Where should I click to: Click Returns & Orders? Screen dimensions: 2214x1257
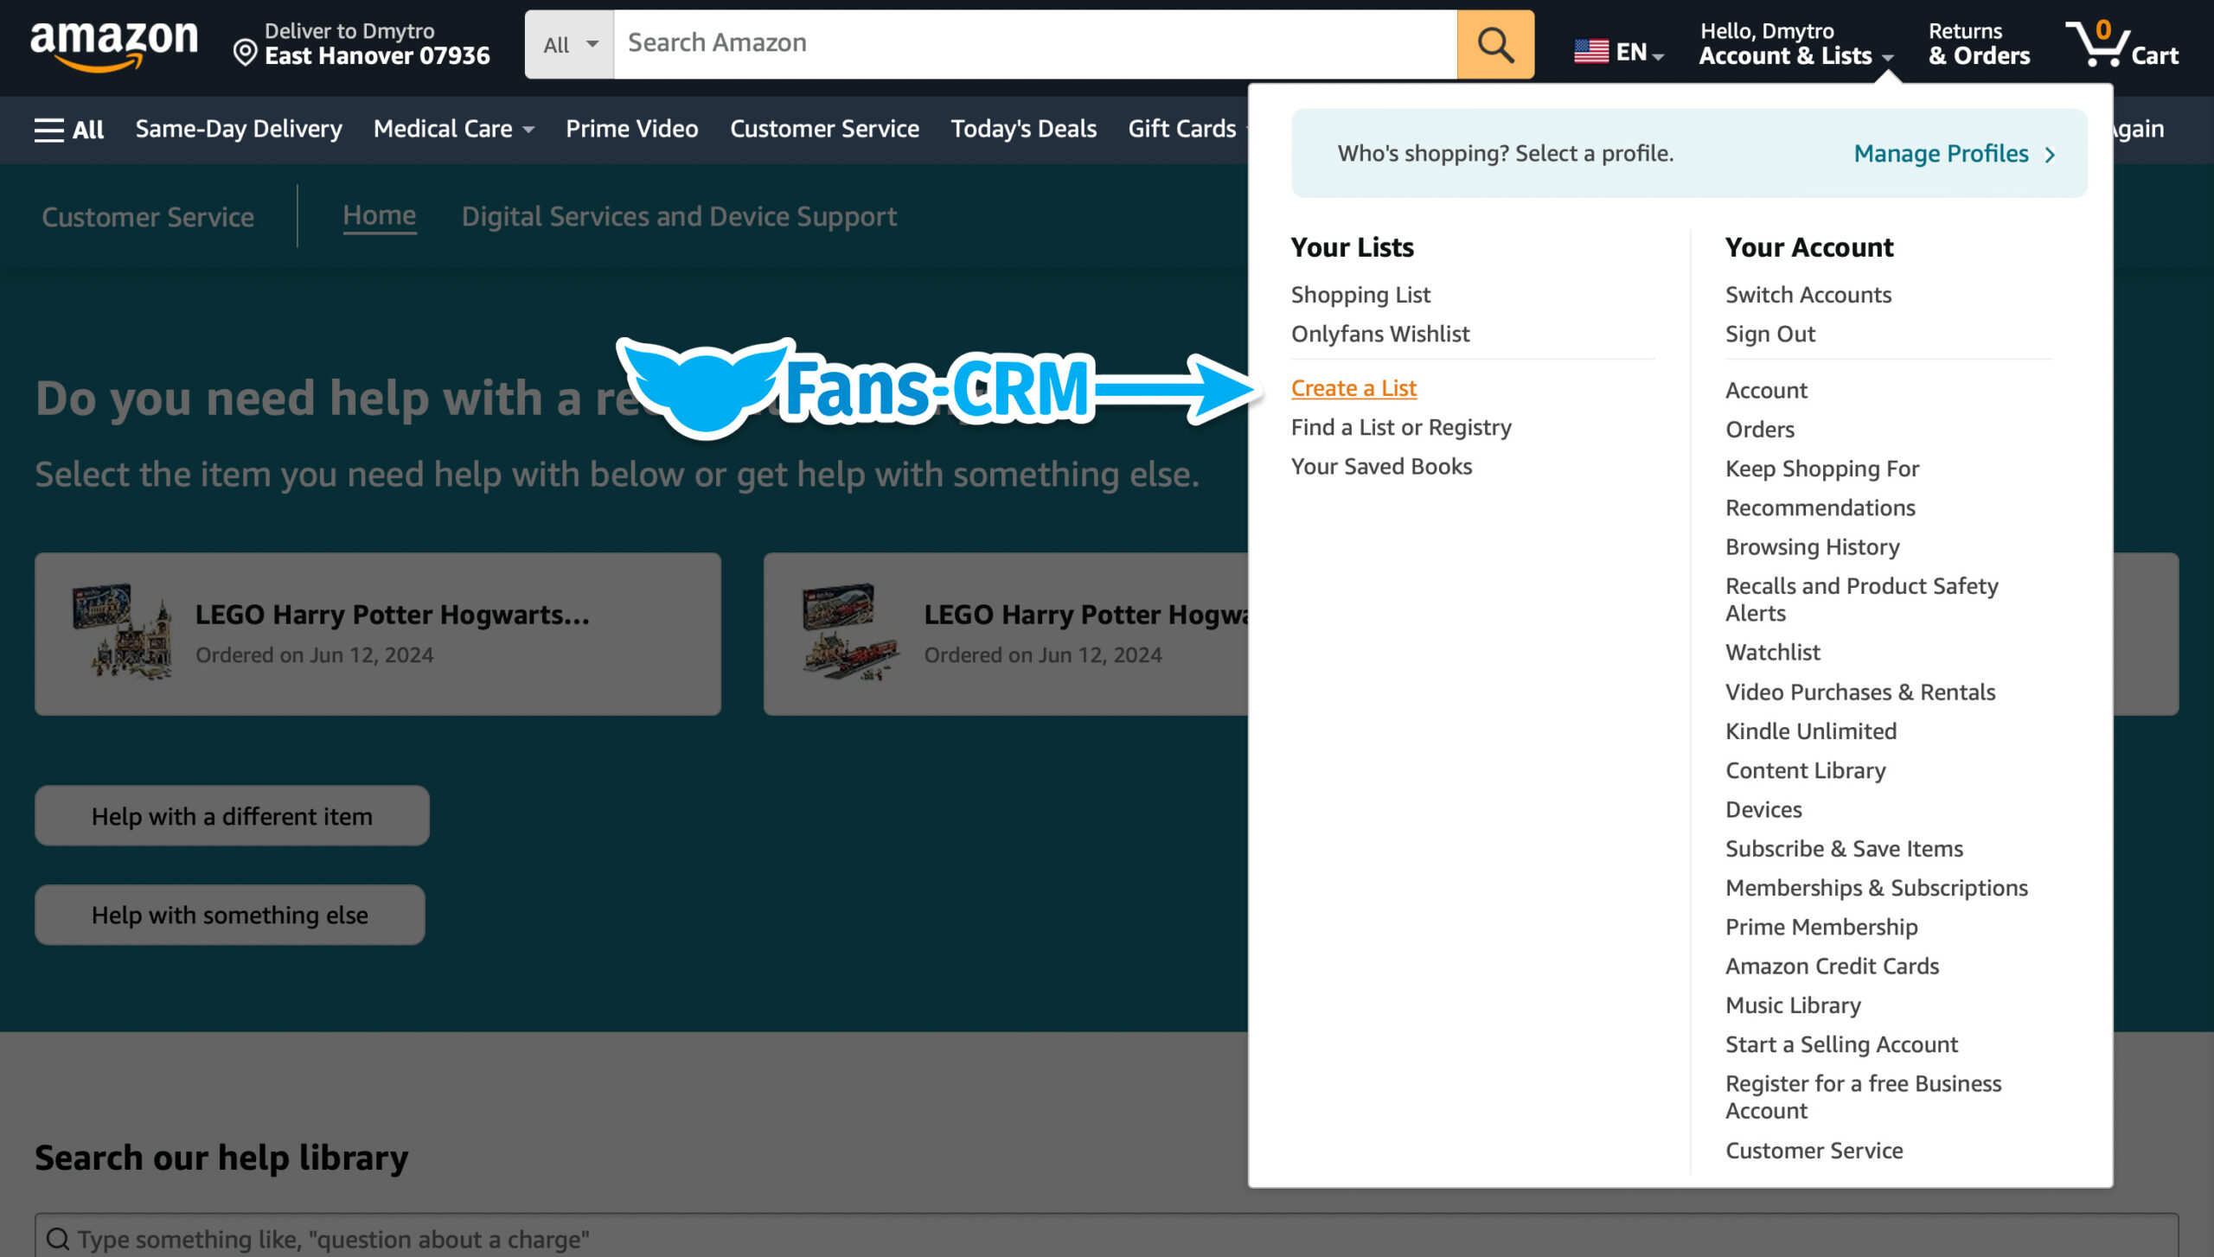pyautogui.click(x=1979, y=44)
